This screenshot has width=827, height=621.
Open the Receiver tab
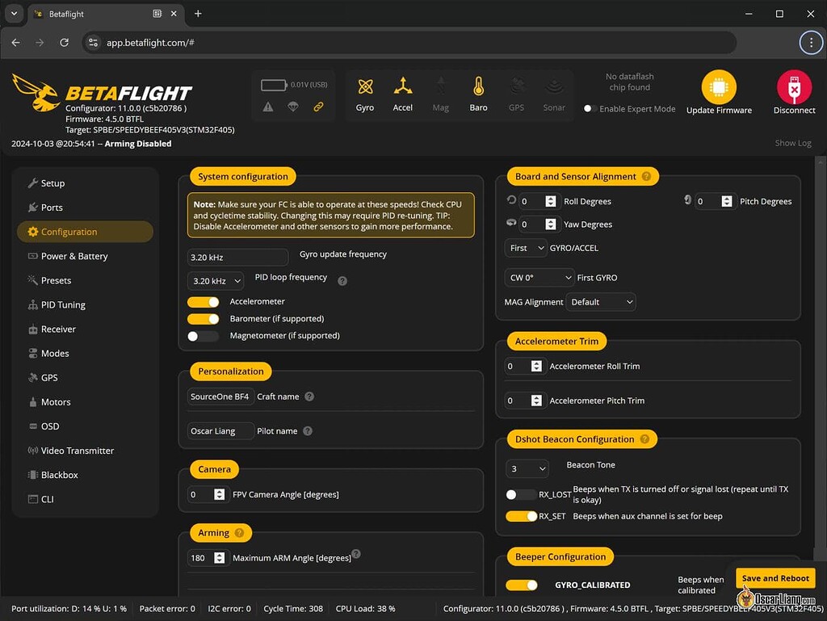[85, 329]
